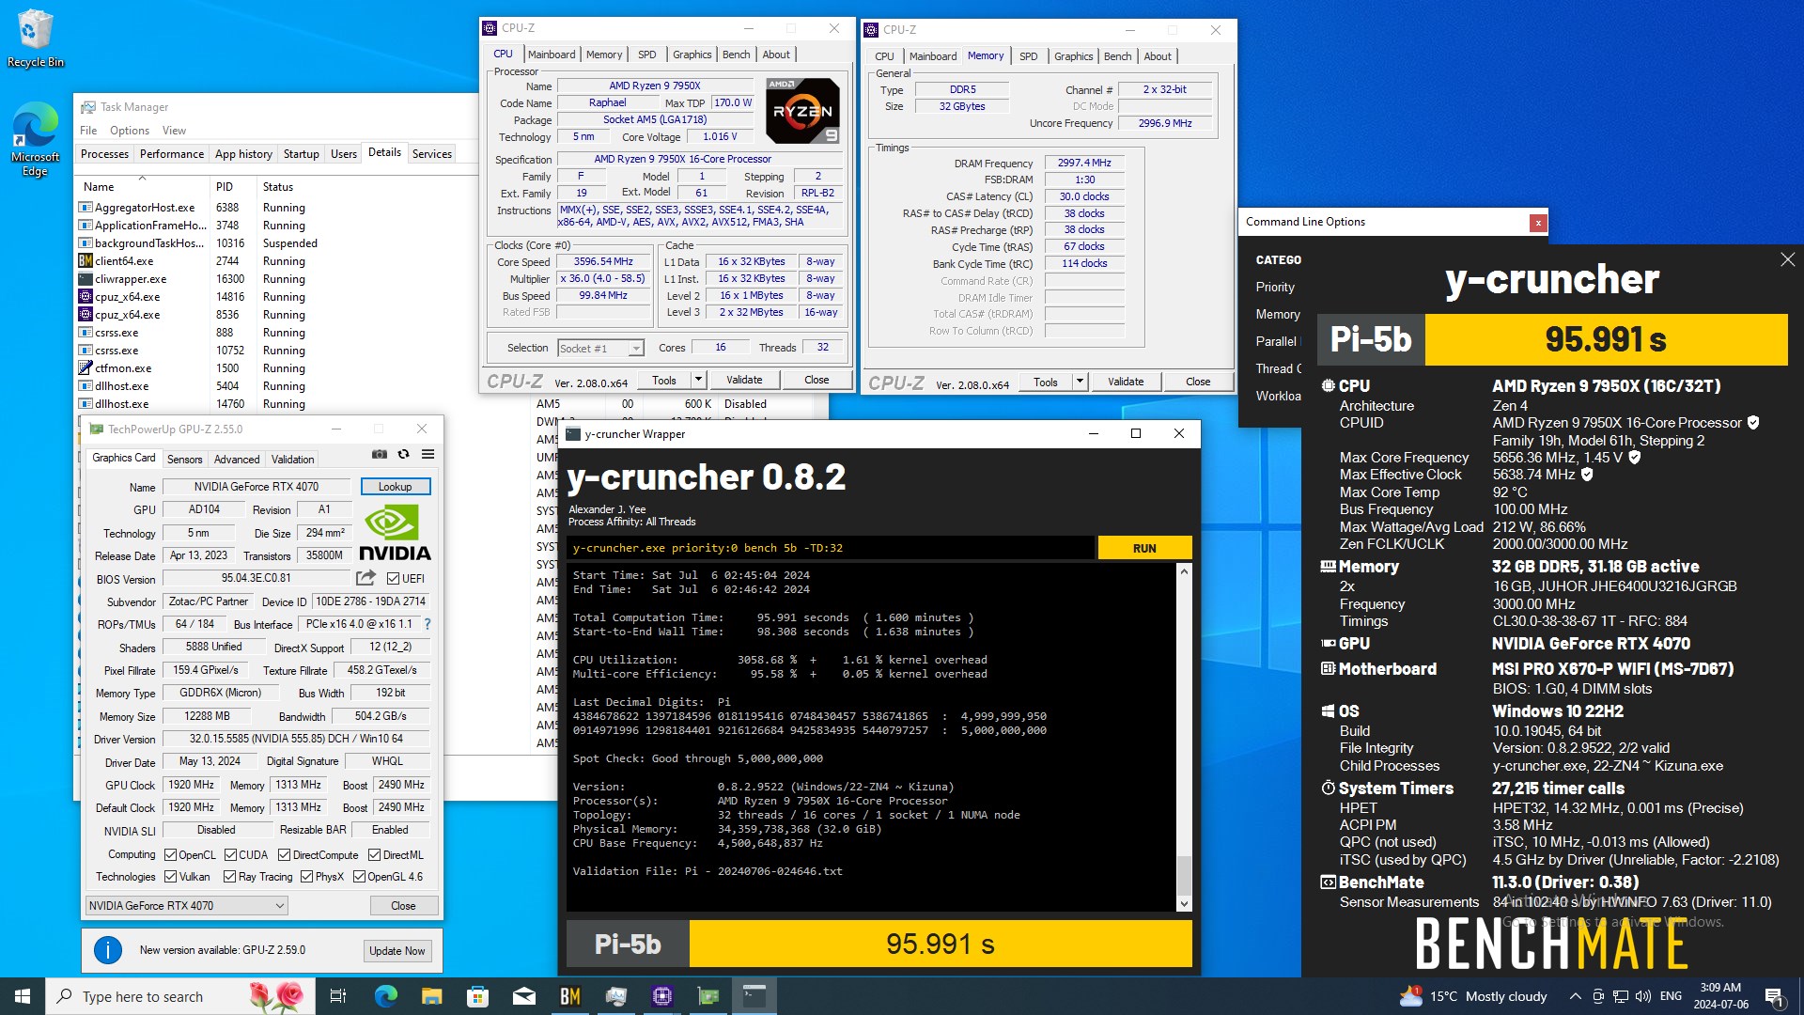
Task: Click the GPU-Z taskbar icon
Action: pos(708,996)
